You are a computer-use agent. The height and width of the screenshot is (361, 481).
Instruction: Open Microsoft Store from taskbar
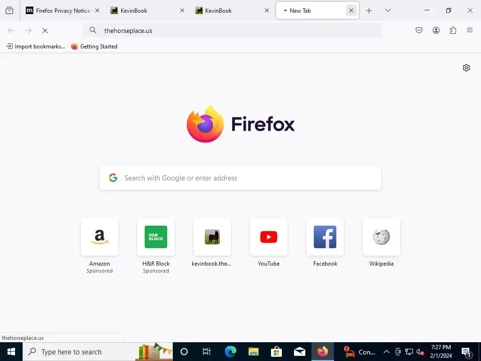pyautogui.click(x=276, y=352)
